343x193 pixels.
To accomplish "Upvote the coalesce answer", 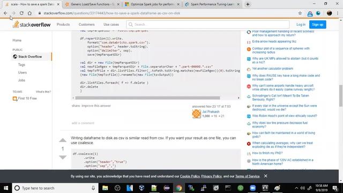I will [63, 140].
